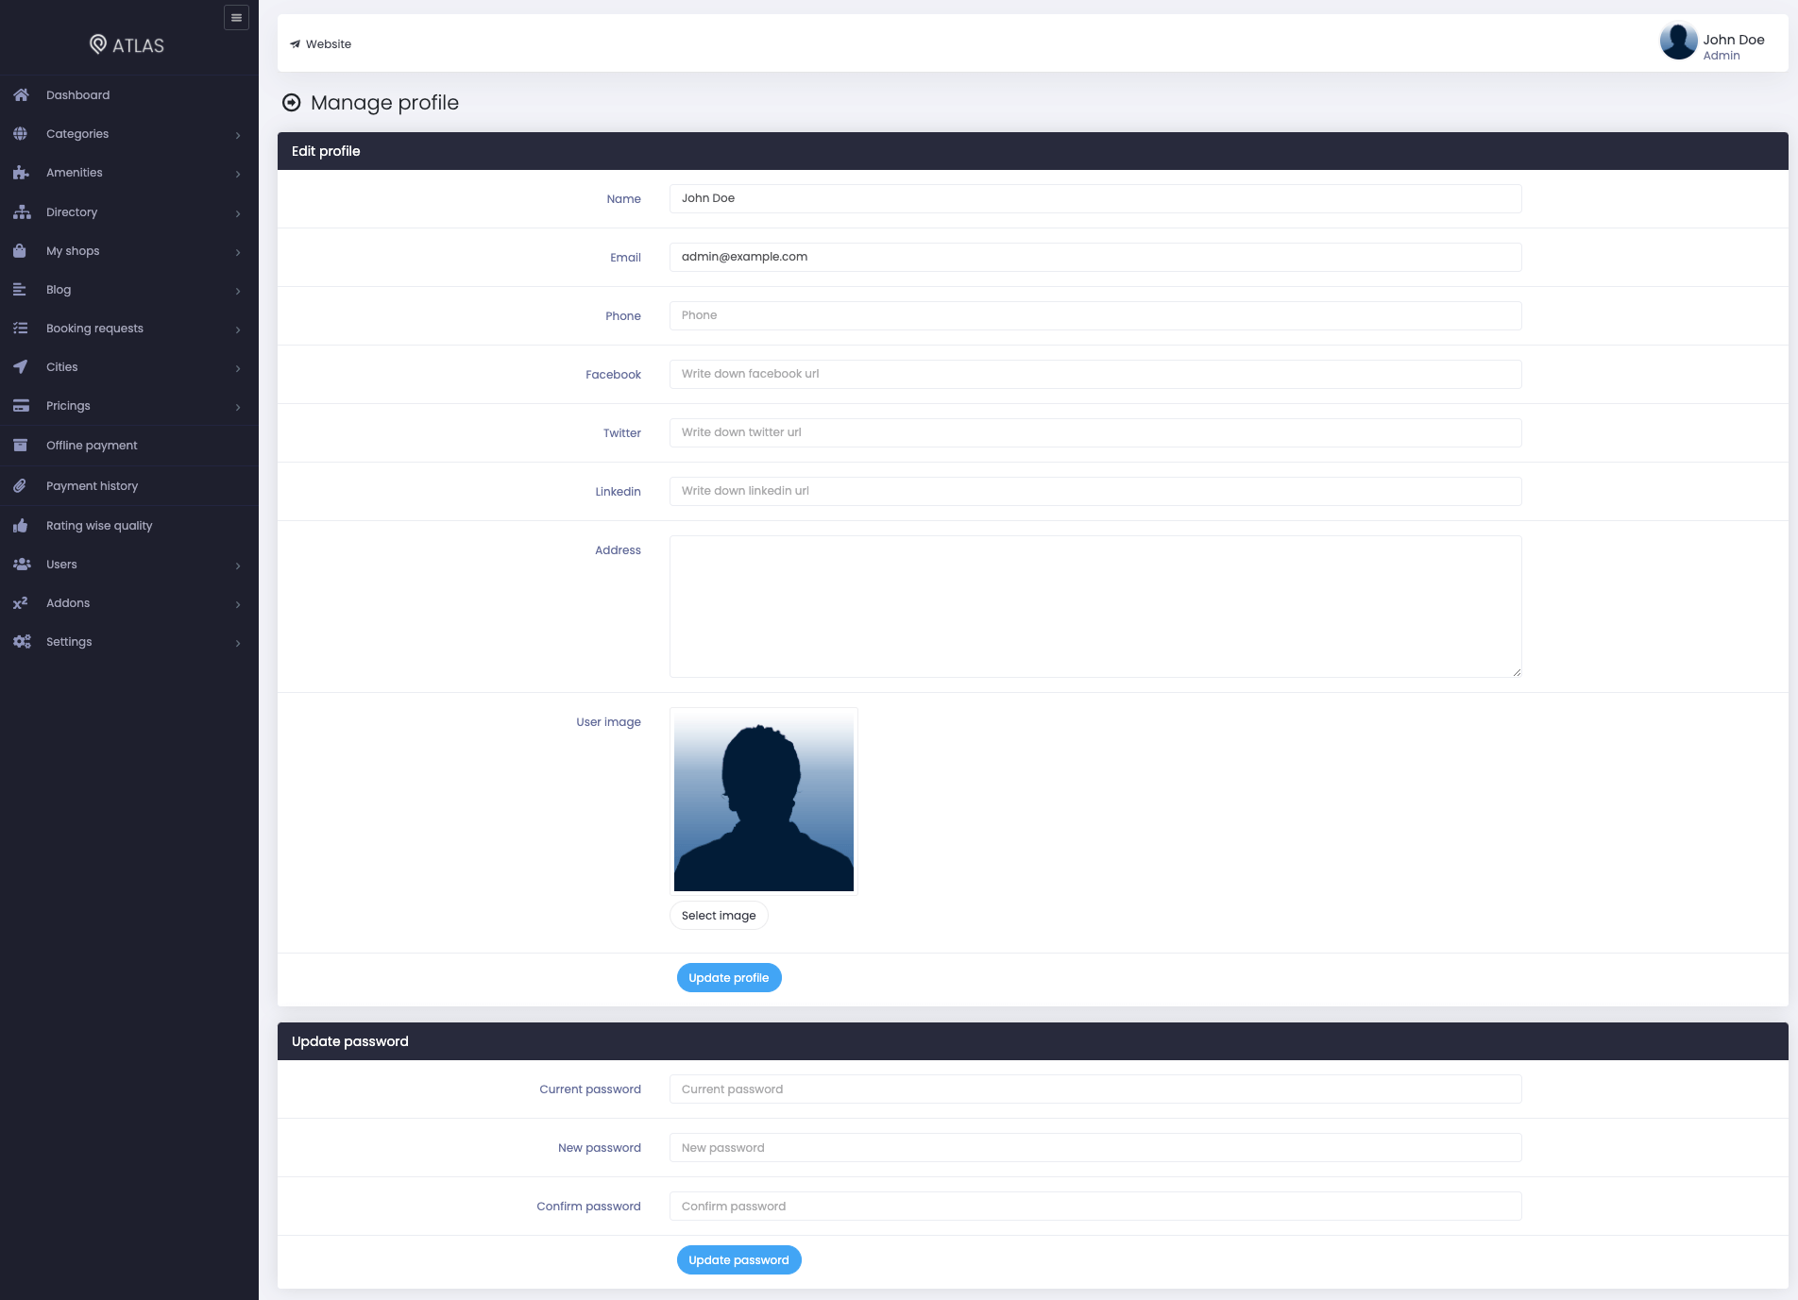This screenshot has width=1798, height=1300.
Task: Focus the New password field
Action: click(x=1095, y=1148)
